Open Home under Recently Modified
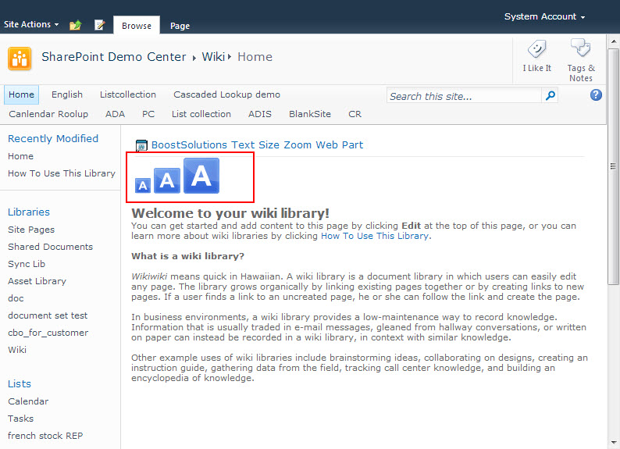620x449 pixels. click(20, 156)
